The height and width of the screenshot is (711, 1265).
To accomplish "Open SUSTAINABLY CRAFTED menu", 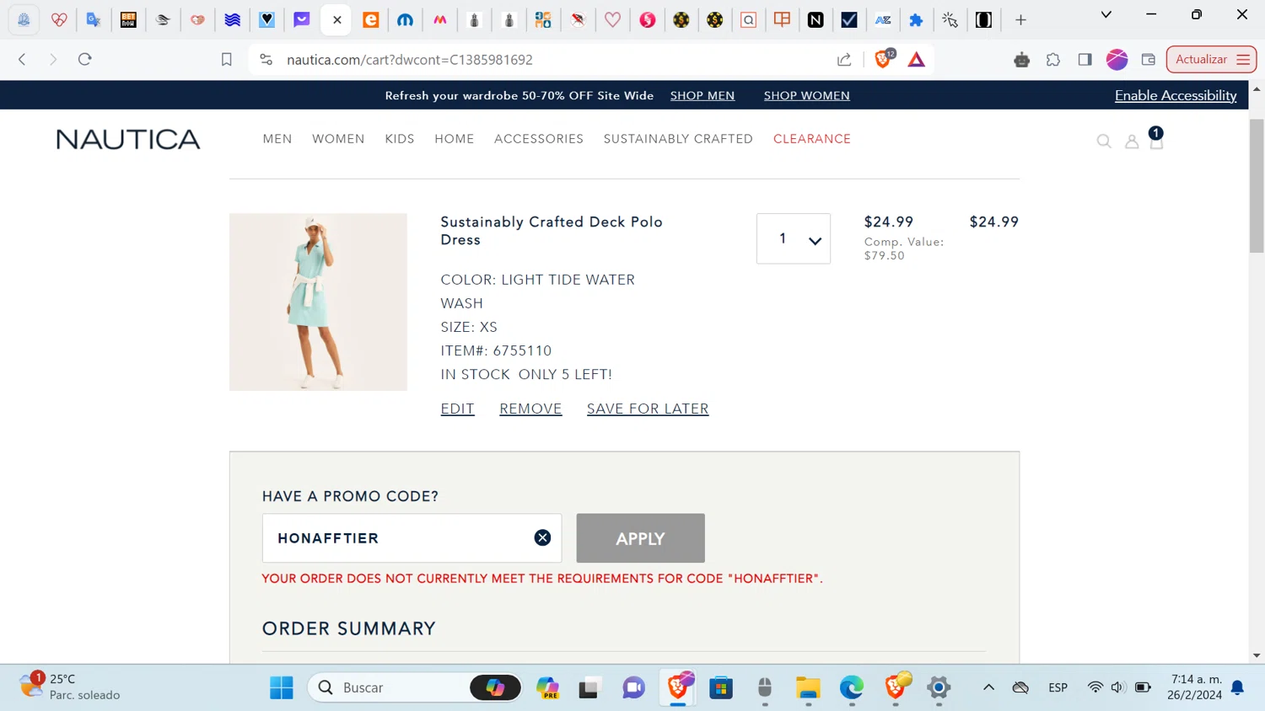I will (678, 139).
